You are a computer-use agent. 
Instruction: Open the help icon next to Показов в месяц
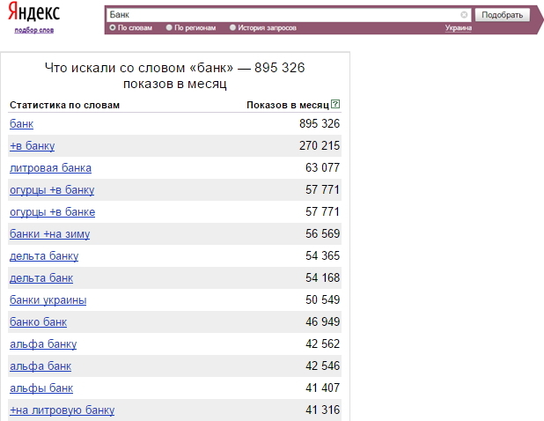335,104
